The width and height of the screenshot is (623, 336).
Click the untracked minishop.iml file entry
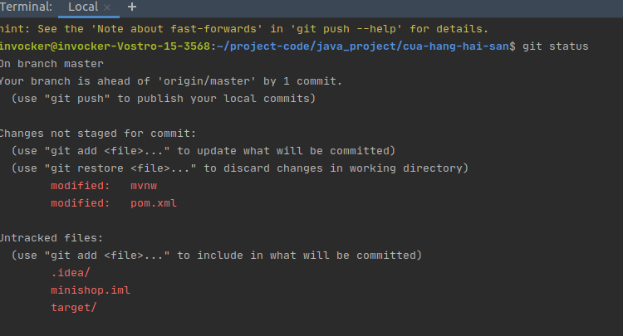click(x=91, y=290)
